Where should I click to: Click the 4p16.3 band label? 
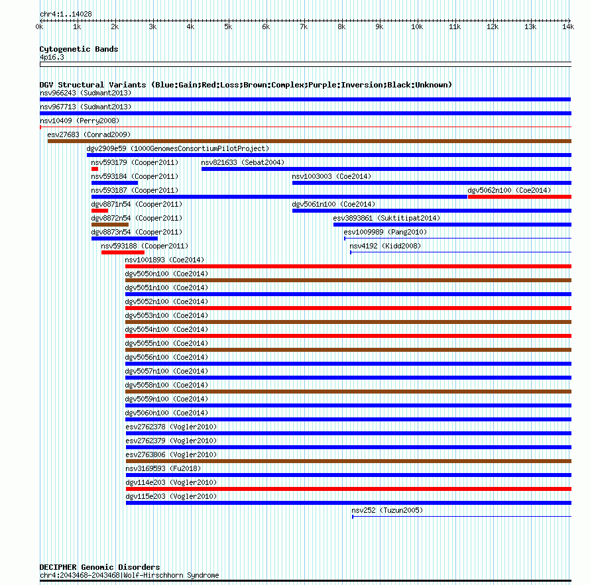pos(52,57)
